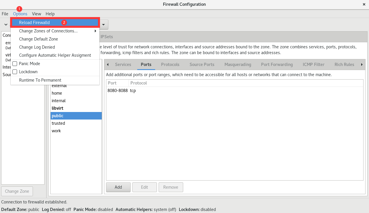Open Change Zones of Connections submenu arrow
The image size is (369, 213).
pos(95,31)
